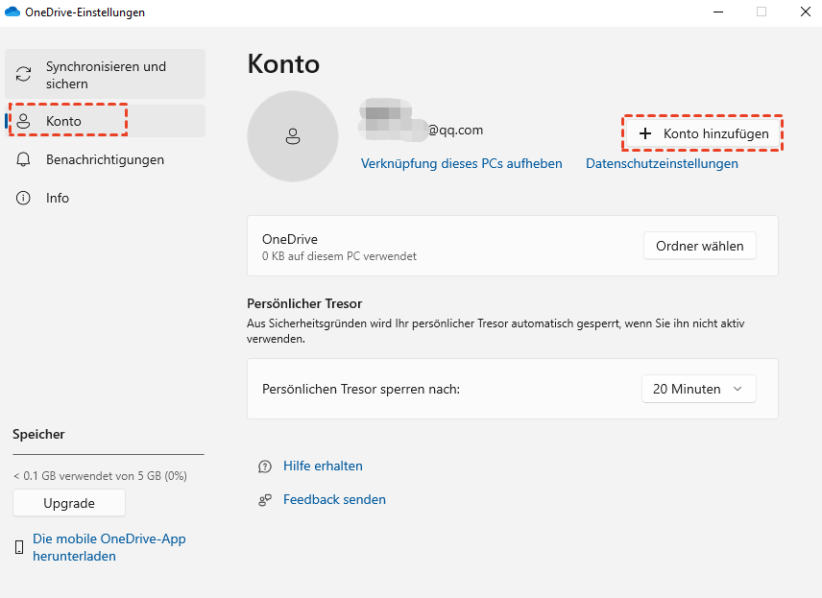
Task: Click the OneDrive cloud icon in title bar
Action: point(14,12)
